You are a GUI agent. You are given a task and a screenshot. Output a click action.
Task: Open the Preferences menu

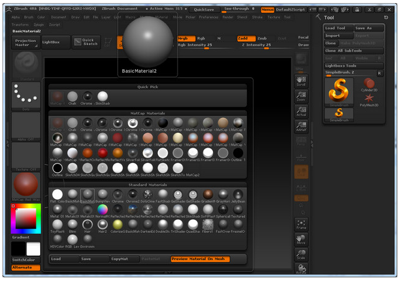(208, 17)
